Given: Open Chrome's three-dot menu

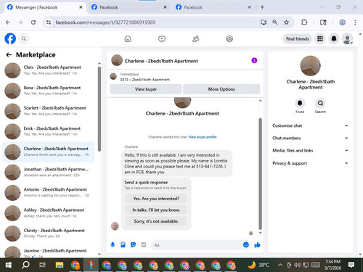Looking at the screenshot, I should coord(355,22).
